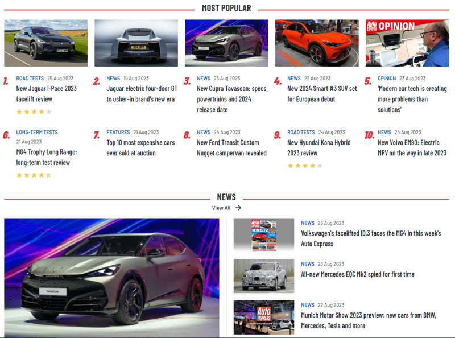Open 'Modern car tech is creating more problems' article
The image size is (455, 338).
click(x=412, y=99)
